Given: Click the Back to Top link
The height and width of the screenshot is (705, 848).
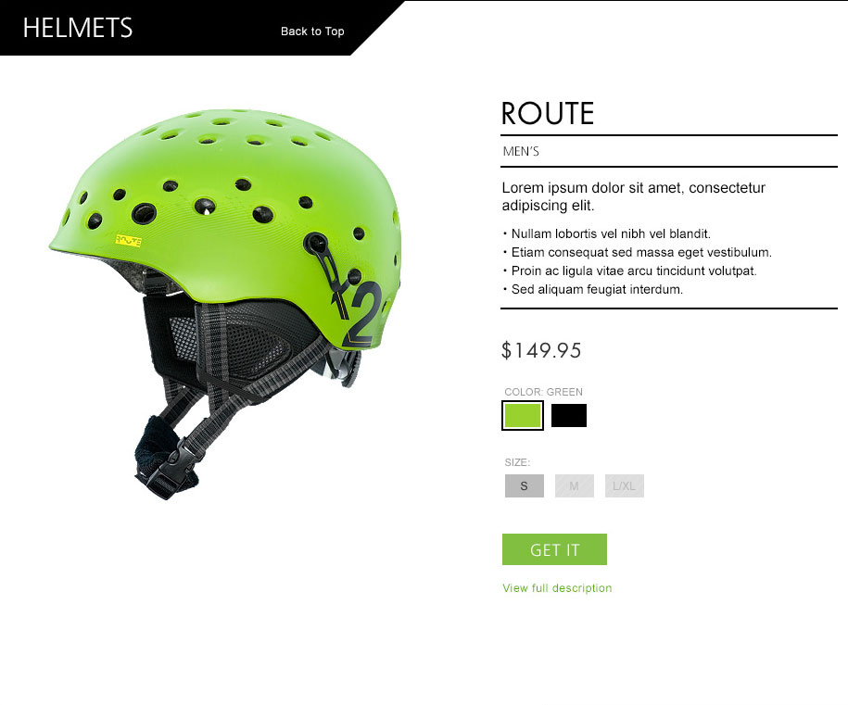Looking at the screenshot, I should tap(312, 31).
